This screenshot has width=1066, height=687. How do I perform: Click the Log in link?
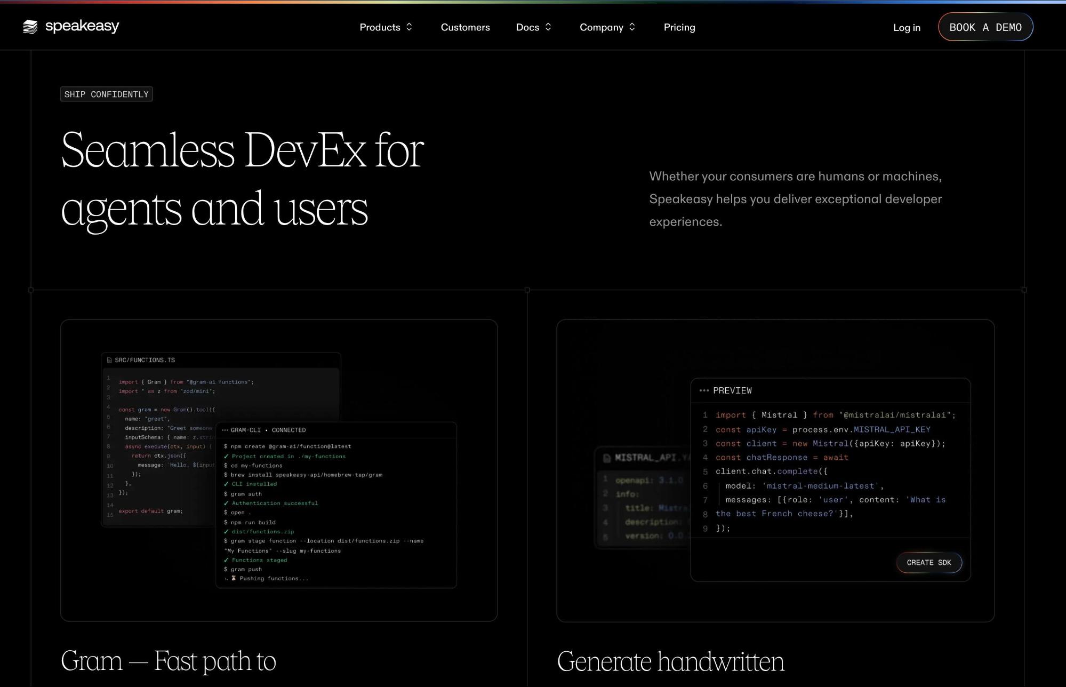[x=907, y=28]
